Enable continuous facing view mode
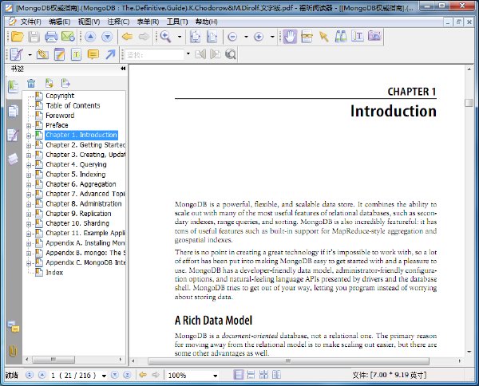Image resolution: width=479 pixels, height=386 pixels. pos(276,375)
